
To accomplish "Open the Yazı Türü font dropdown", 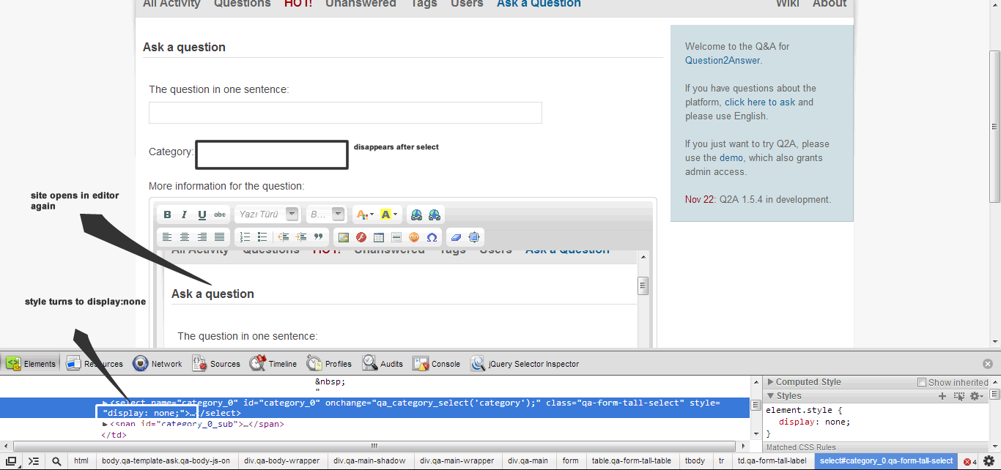I will click(267, 215).
